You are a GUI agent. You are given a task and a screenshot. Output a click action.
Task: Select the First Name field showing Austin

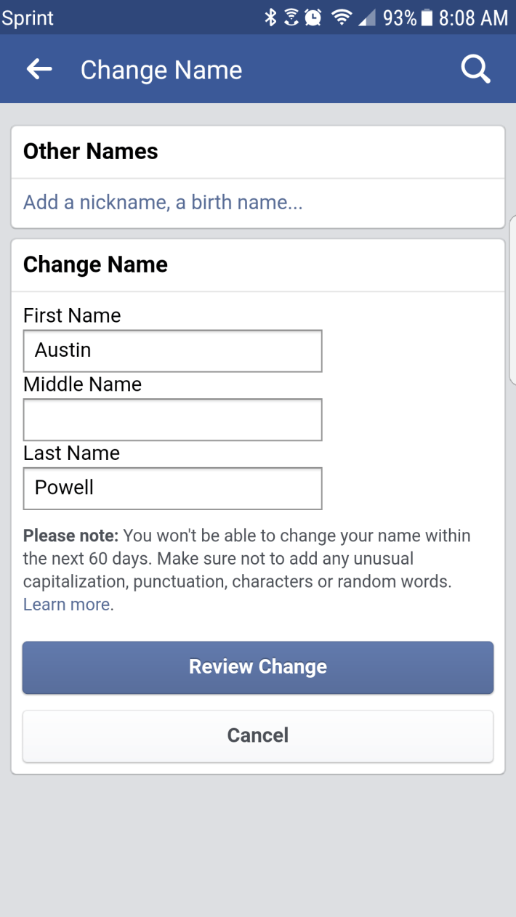click(172, 350)
